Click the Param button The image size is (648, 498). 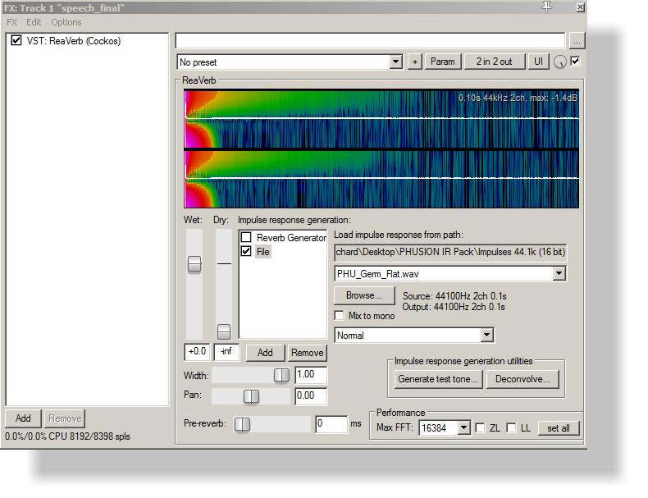tap(443, 62)
